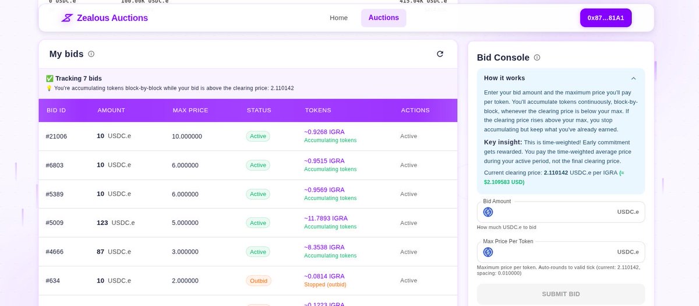
Task: Click the Active status badge for bid #4666
Action: [258, 252]
